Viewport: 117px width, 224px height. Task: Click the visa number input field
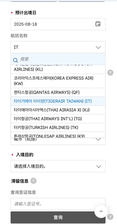58,204
